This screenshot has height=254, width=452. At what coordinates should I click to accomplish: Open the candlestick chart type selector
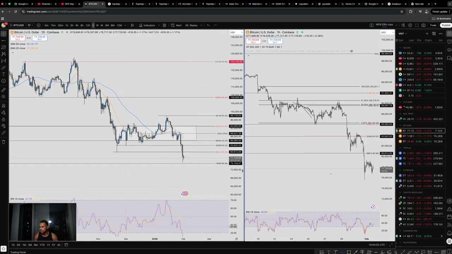132,25
